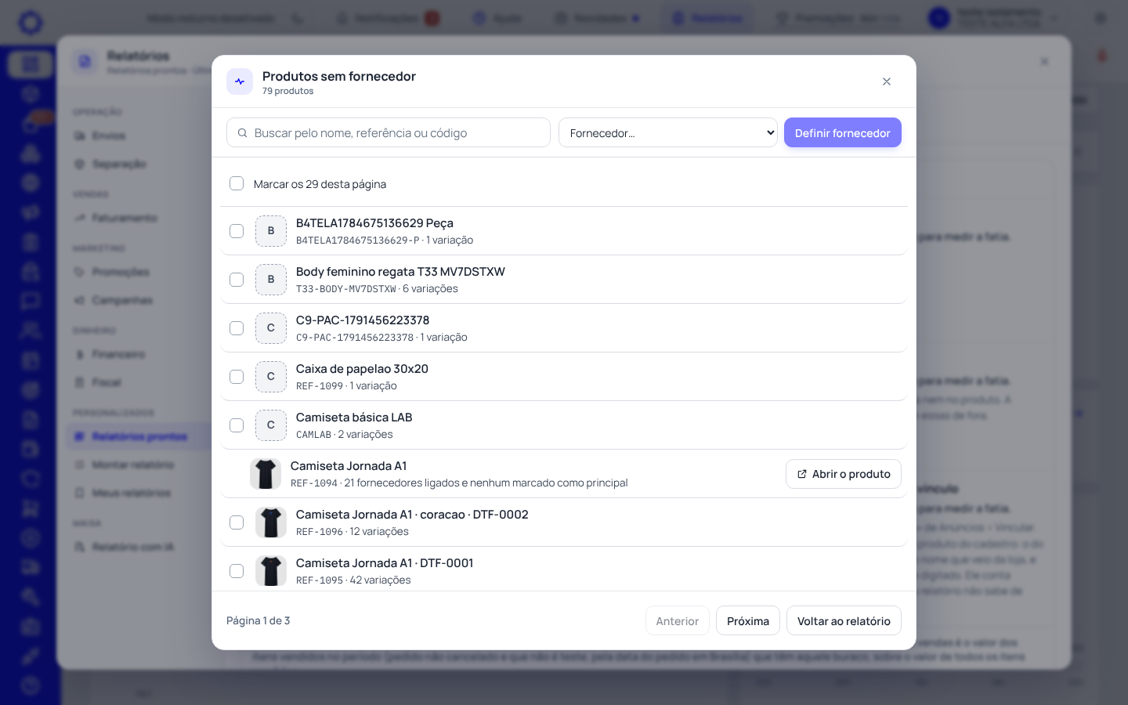Click the t-shirt thumbnail for REF-1096
The width and height of the screenshot is (1128, 705).
pos(271,522)
